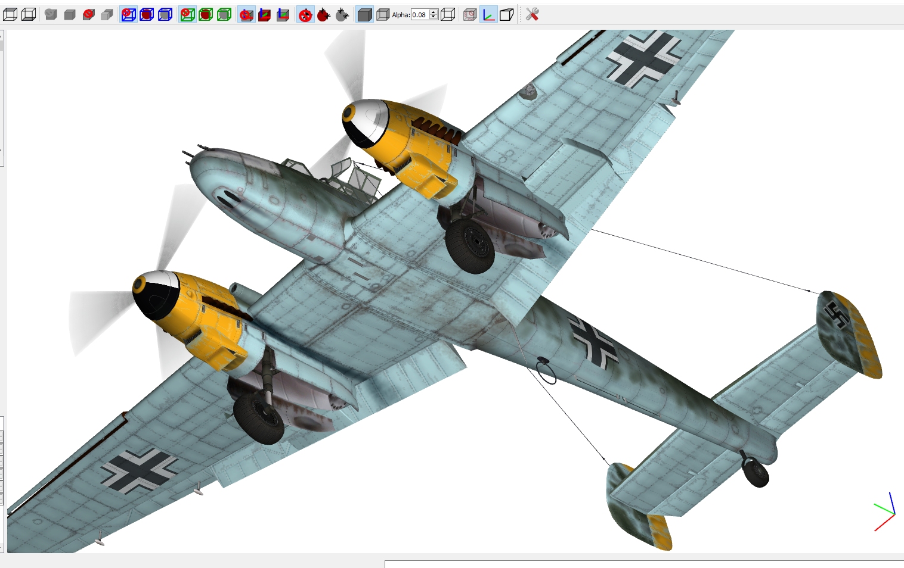Click the white outlined box icon

coord(507,14)
